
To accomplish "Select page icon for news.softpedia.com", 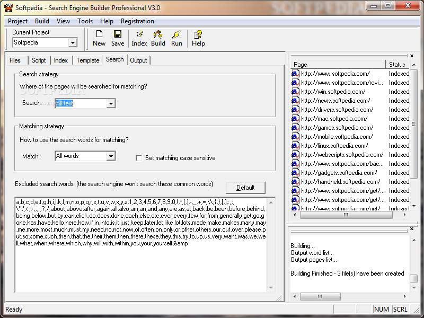I will tap(295, 101).
